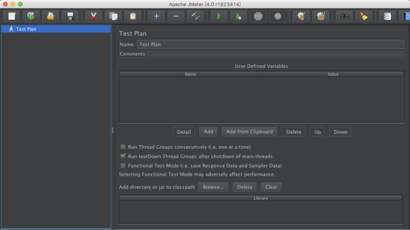
Task: Click Start no pauses icon
Action: (x=239, y=16)
